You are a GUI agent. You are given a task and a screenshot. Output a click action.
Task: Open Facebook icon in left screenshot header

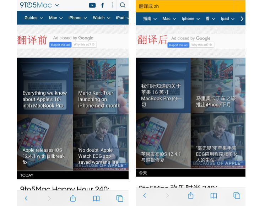102,5
